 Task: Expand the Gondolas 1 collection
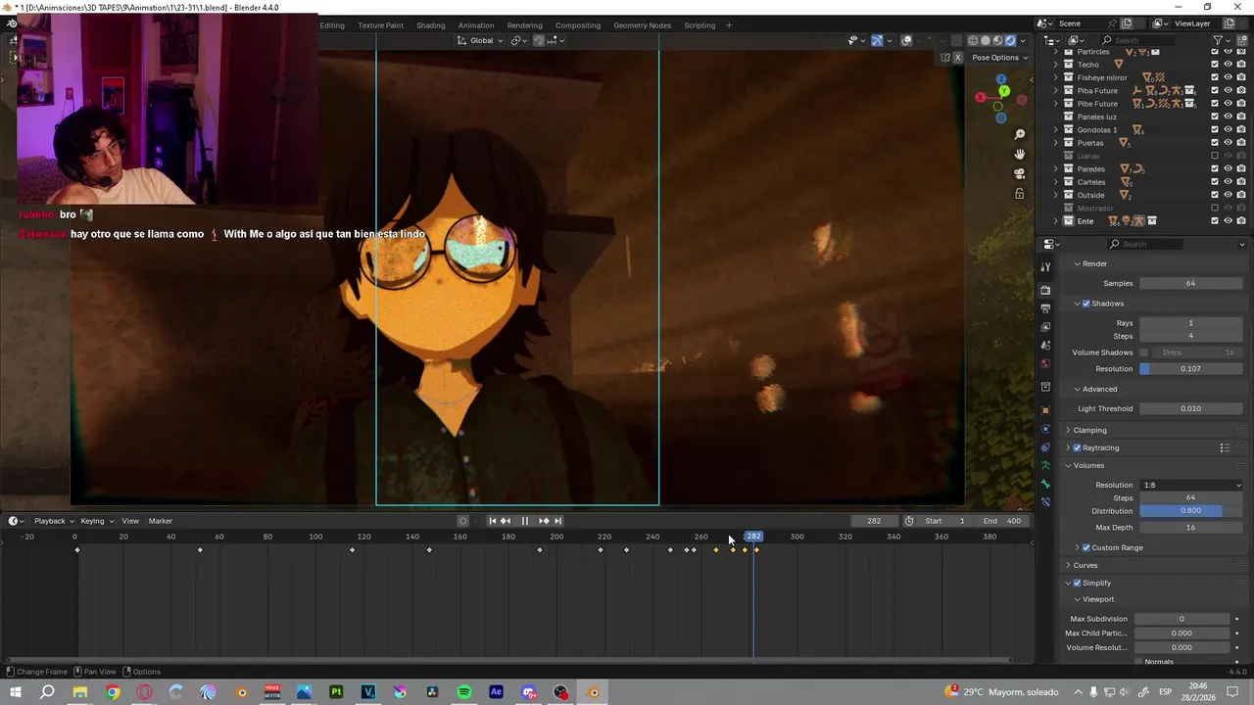tap(1056, 129)
